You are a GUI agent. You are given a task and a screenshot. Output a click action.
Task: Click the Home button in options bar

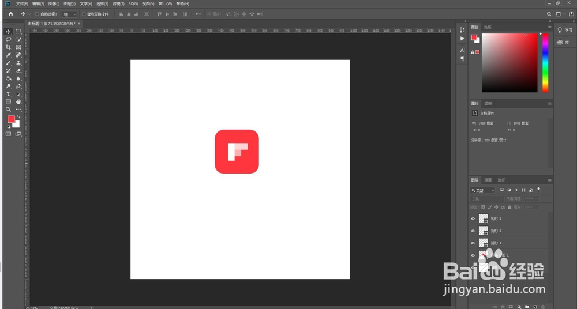tap(10, 14)
